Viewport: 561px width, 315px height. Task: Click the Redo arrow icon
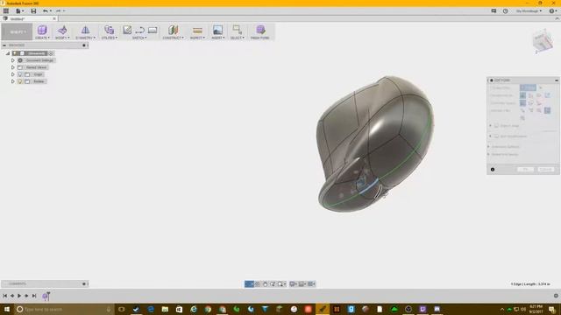click(x=59, y=11)
